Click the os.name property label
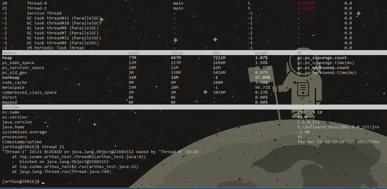 (x=11, y=112)
